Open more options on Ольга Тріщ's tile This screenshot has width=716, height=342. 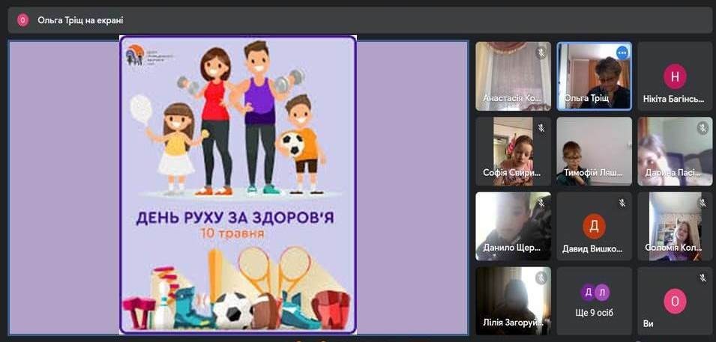[622, 52]
